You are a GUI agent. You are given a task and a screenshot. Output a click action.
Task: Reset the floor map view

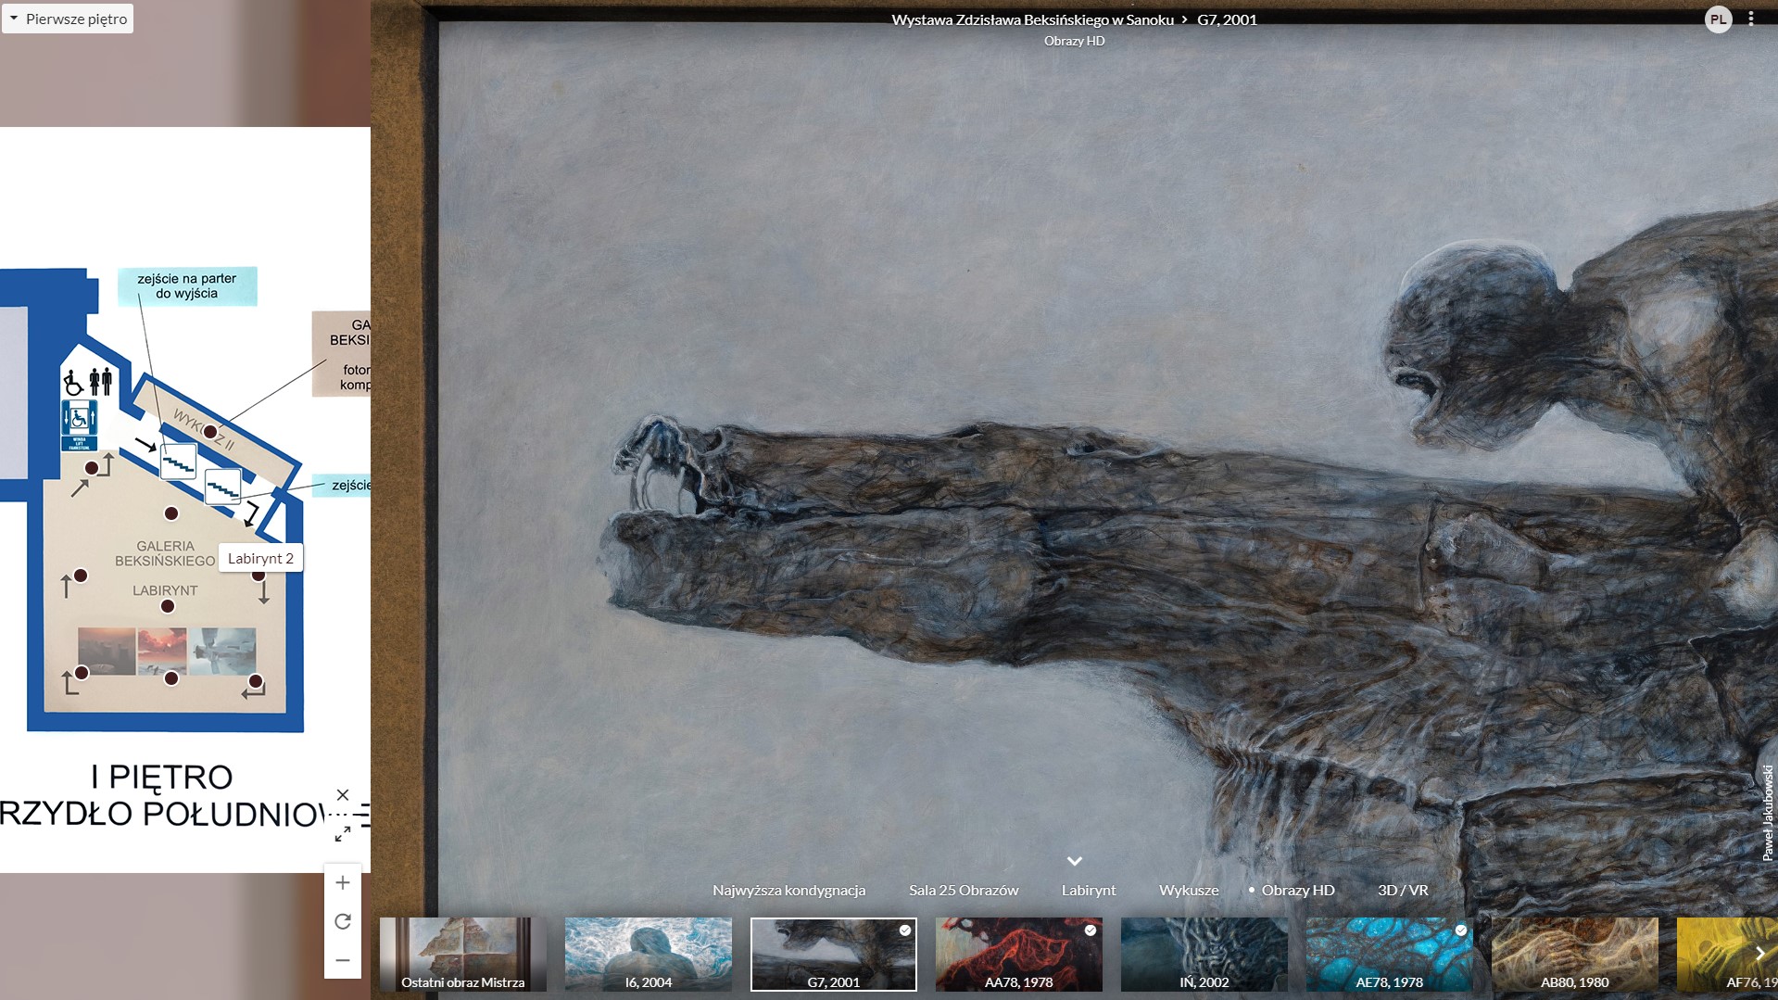342,921
